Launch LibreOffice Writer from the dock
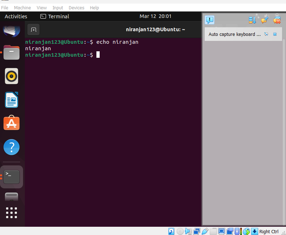The width and height of the screenshot is (286, 235). [12, 100]
